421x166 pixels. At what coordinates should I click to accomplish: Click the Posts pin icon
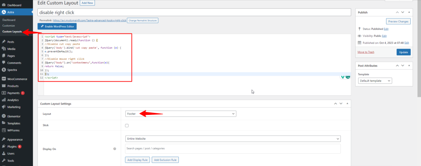pyautogui.click(x=3, y=42)
